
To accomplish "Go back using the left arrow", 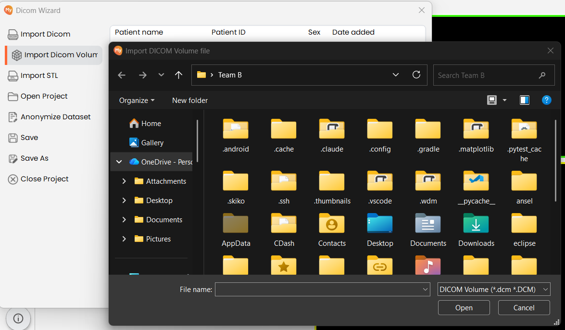I will point(122,75).
